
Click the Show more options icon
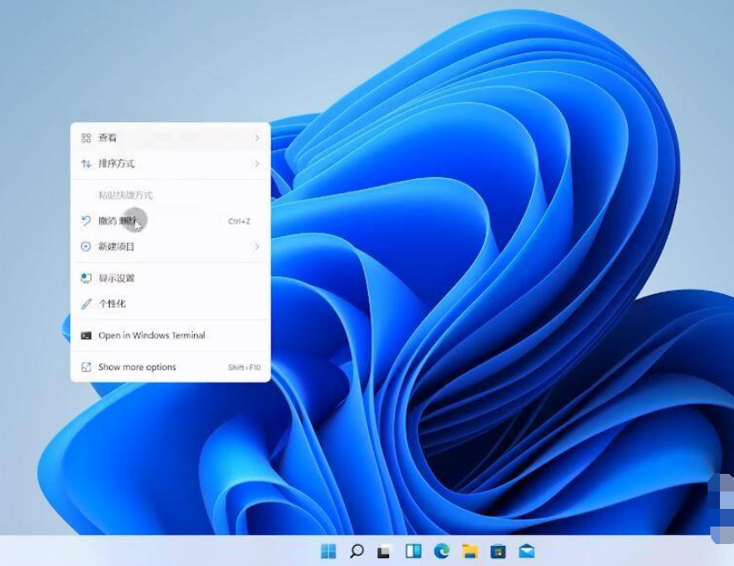point(86,367)
